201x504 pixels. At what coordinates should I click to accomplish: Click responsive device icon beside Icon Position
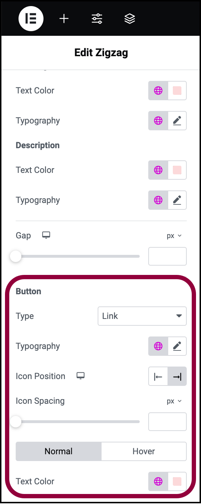coord(81,376)
